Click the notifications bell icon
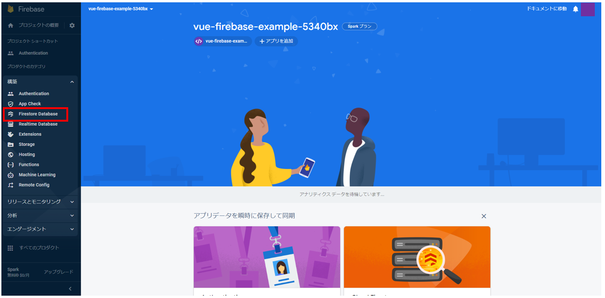 [x=576, y=9]
